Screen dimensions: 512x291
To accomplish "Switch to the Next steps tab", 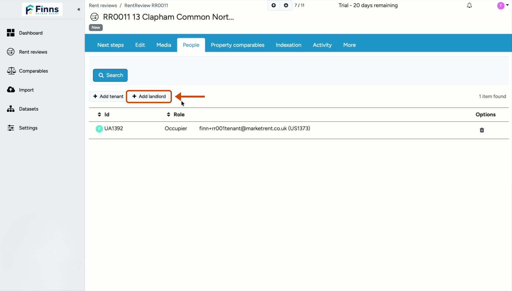I will tap(110, 45).
